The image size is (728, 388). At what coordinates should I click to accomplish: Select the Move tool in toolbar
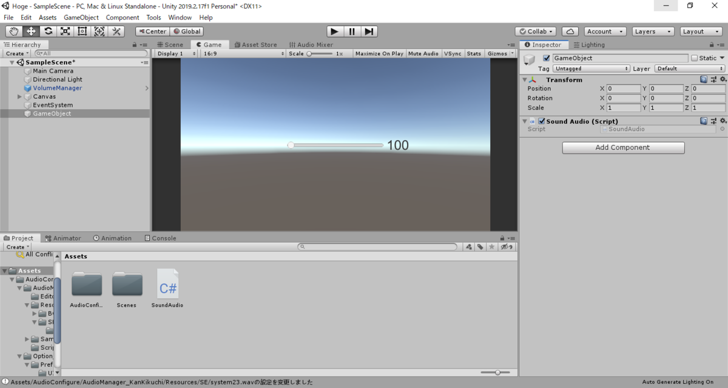(x=32, y=32)
